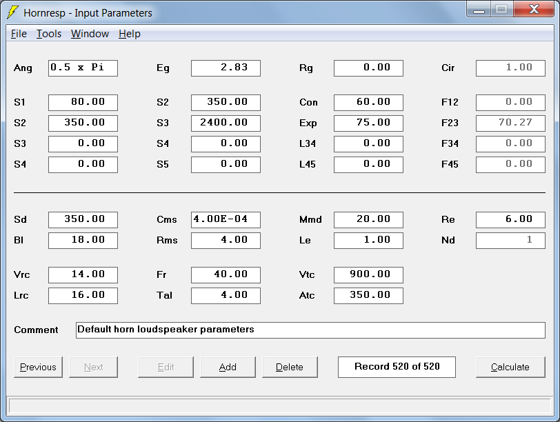Open the Help menu
This screenshot has width=560, height=422.
(x=129, y=34)
